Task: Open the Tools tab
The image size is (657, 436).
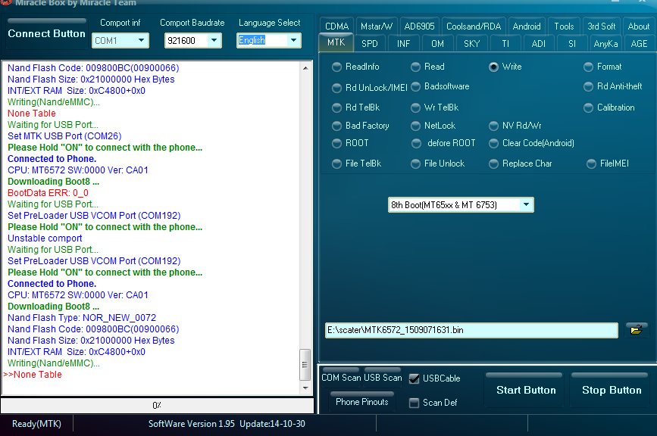Action: (564, 26)
